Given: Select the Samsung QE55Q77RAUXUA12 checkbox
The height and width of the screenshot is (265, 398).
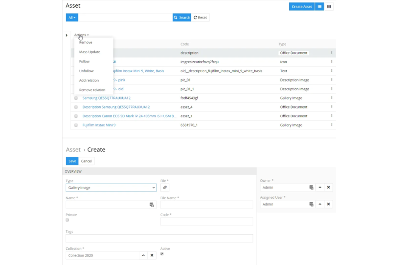Looking at the screenshot, I should 76,98.
